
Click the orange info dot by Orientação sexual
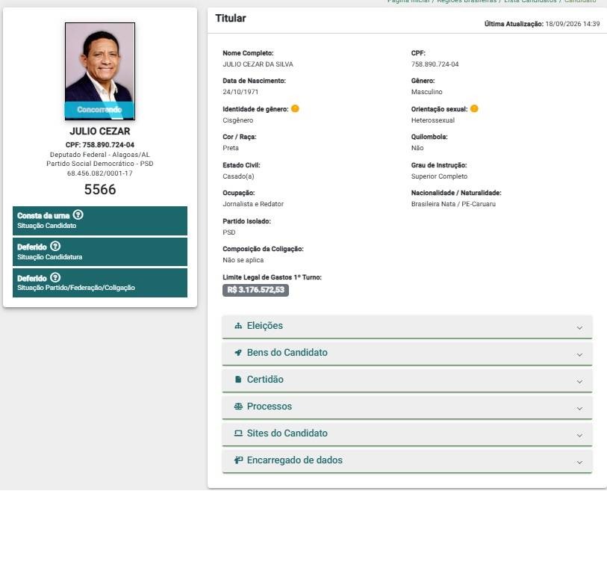pyautogui.click(x=474, y=109)
